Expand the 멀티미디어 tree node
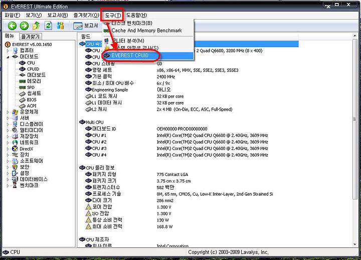Viewport: 361px width, 260px height. point(8,130)
